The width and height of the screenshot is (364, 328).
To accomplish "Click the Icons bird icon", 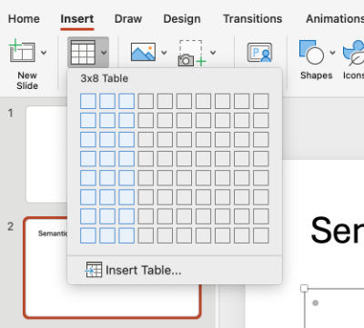I will [x=354, y=53].
